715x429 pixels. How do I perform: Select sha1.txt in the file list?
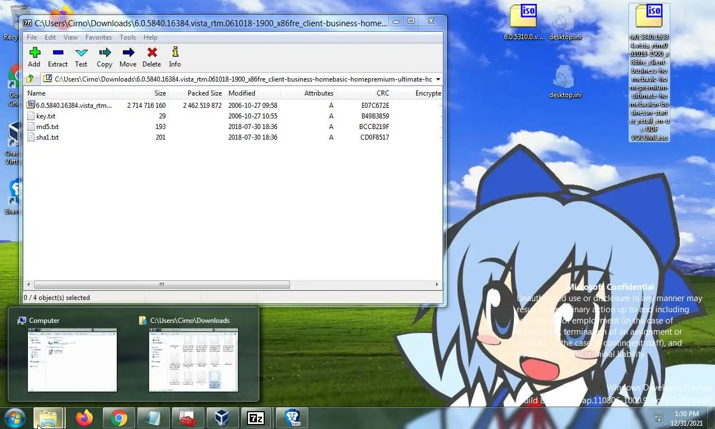click(x=233, y=137)
